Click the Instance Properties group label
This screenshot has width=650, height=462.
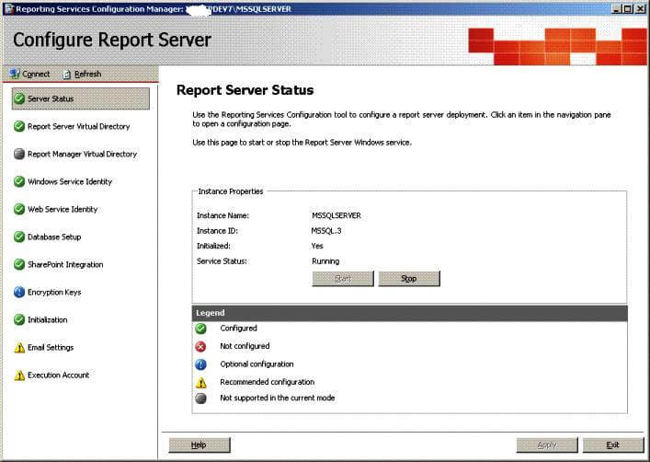point(231,191)
